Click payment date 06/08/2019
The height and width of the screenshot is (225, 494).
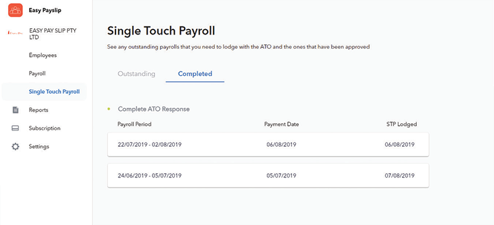coord(282,145)
